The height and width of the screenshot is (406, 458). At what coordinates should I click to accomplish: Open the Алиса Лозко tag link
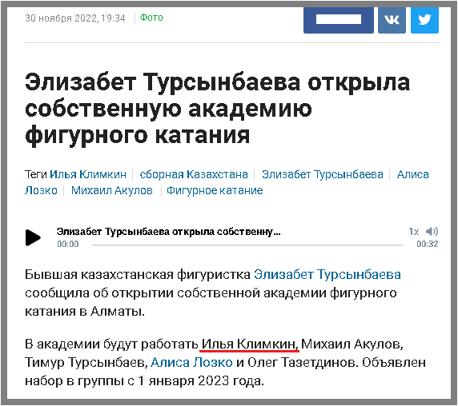(x=412, y=174)
